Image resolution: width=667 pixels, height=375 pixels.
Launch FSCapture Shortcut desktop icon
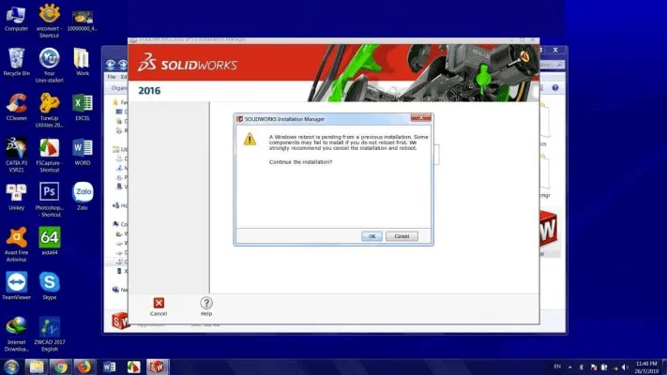(50, 155)
